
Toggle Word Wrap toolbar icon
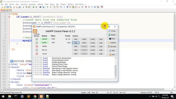click(x=61, y=7)
